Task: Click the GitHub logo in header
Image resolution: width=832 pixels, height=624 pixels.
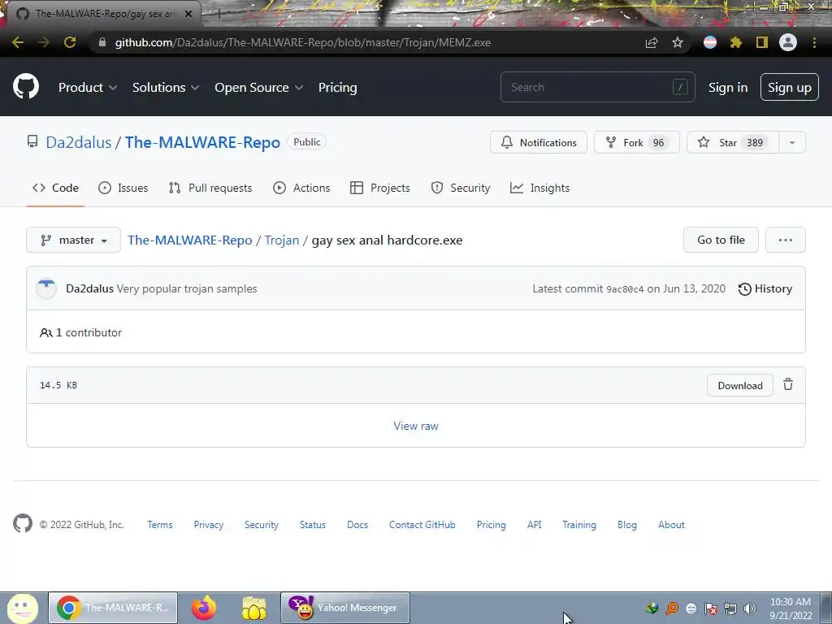Action: pos(25,87)
